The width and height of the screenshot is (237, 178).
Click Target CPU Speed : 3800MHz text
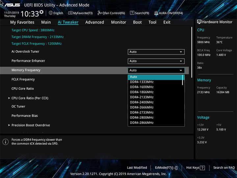coord(33,30)
